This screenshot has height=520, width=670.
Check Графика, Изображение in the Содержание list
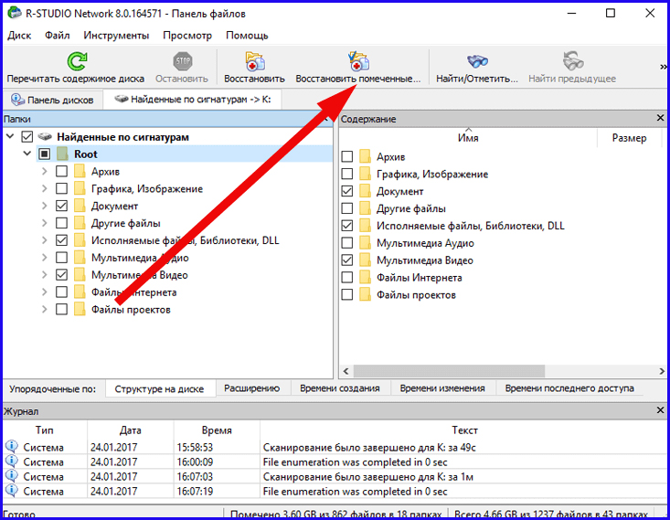347,174
